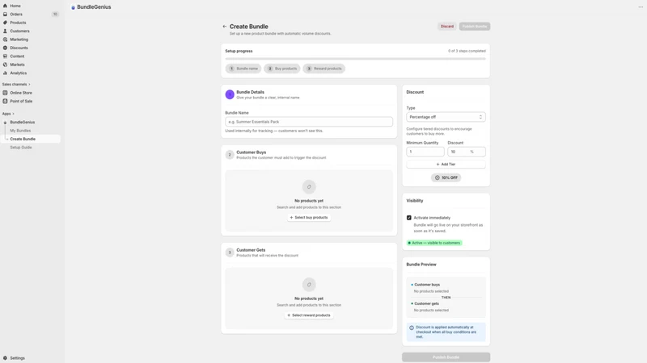
Task: Click the Discard button
Action: [447, 27]
